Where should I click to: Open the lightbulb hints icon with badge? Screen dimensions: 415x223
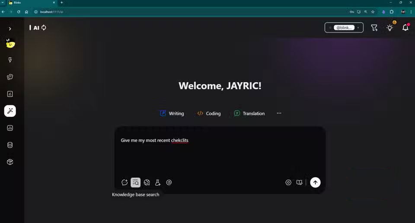click(390, 28)
